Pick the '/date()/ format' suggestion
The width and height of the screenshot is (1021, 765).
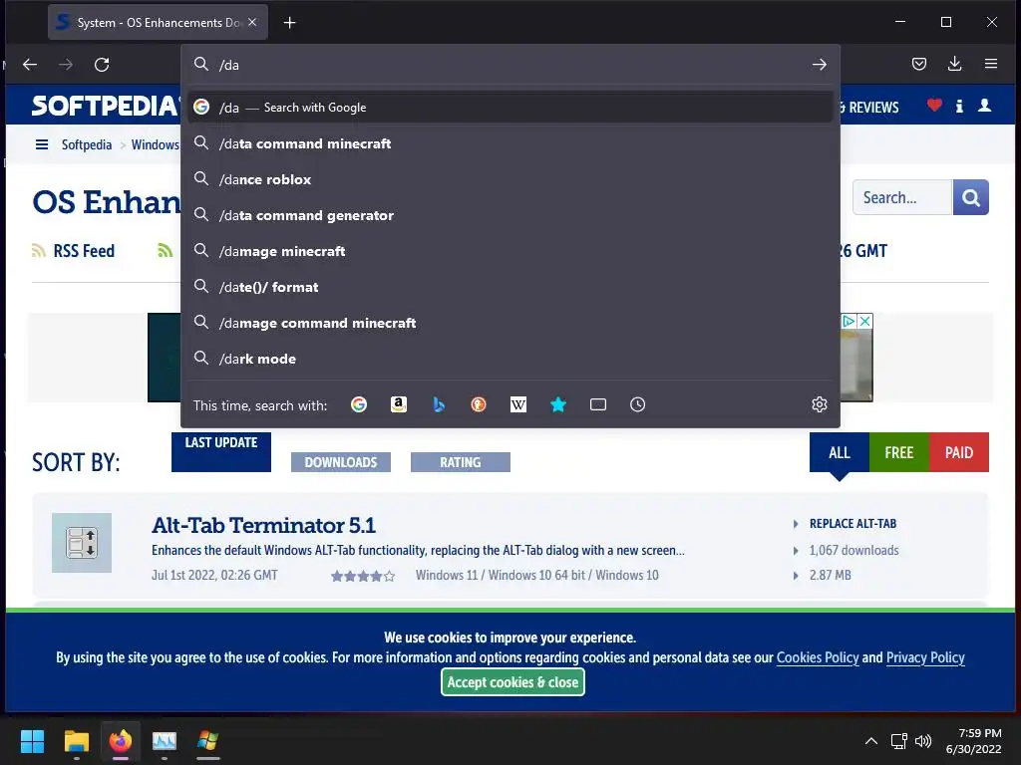tap(510, 287)
